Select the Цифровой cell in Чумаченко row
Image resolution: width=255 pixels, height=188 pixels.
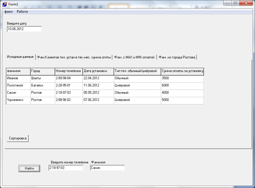(137, 101)
